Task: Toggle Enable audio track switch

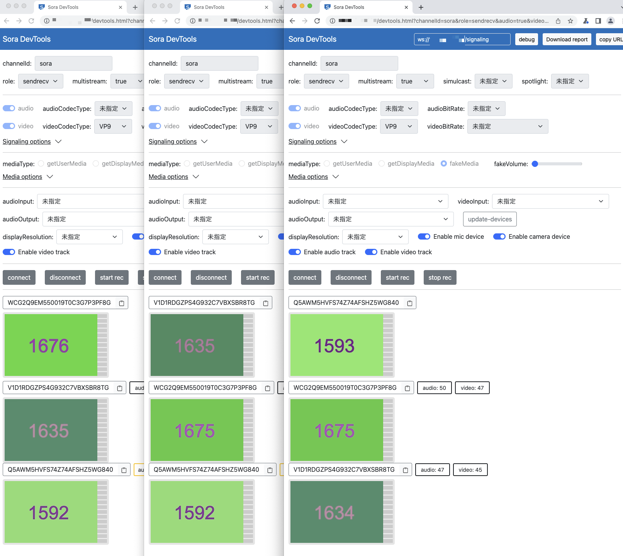Action: tap(295, 252)
